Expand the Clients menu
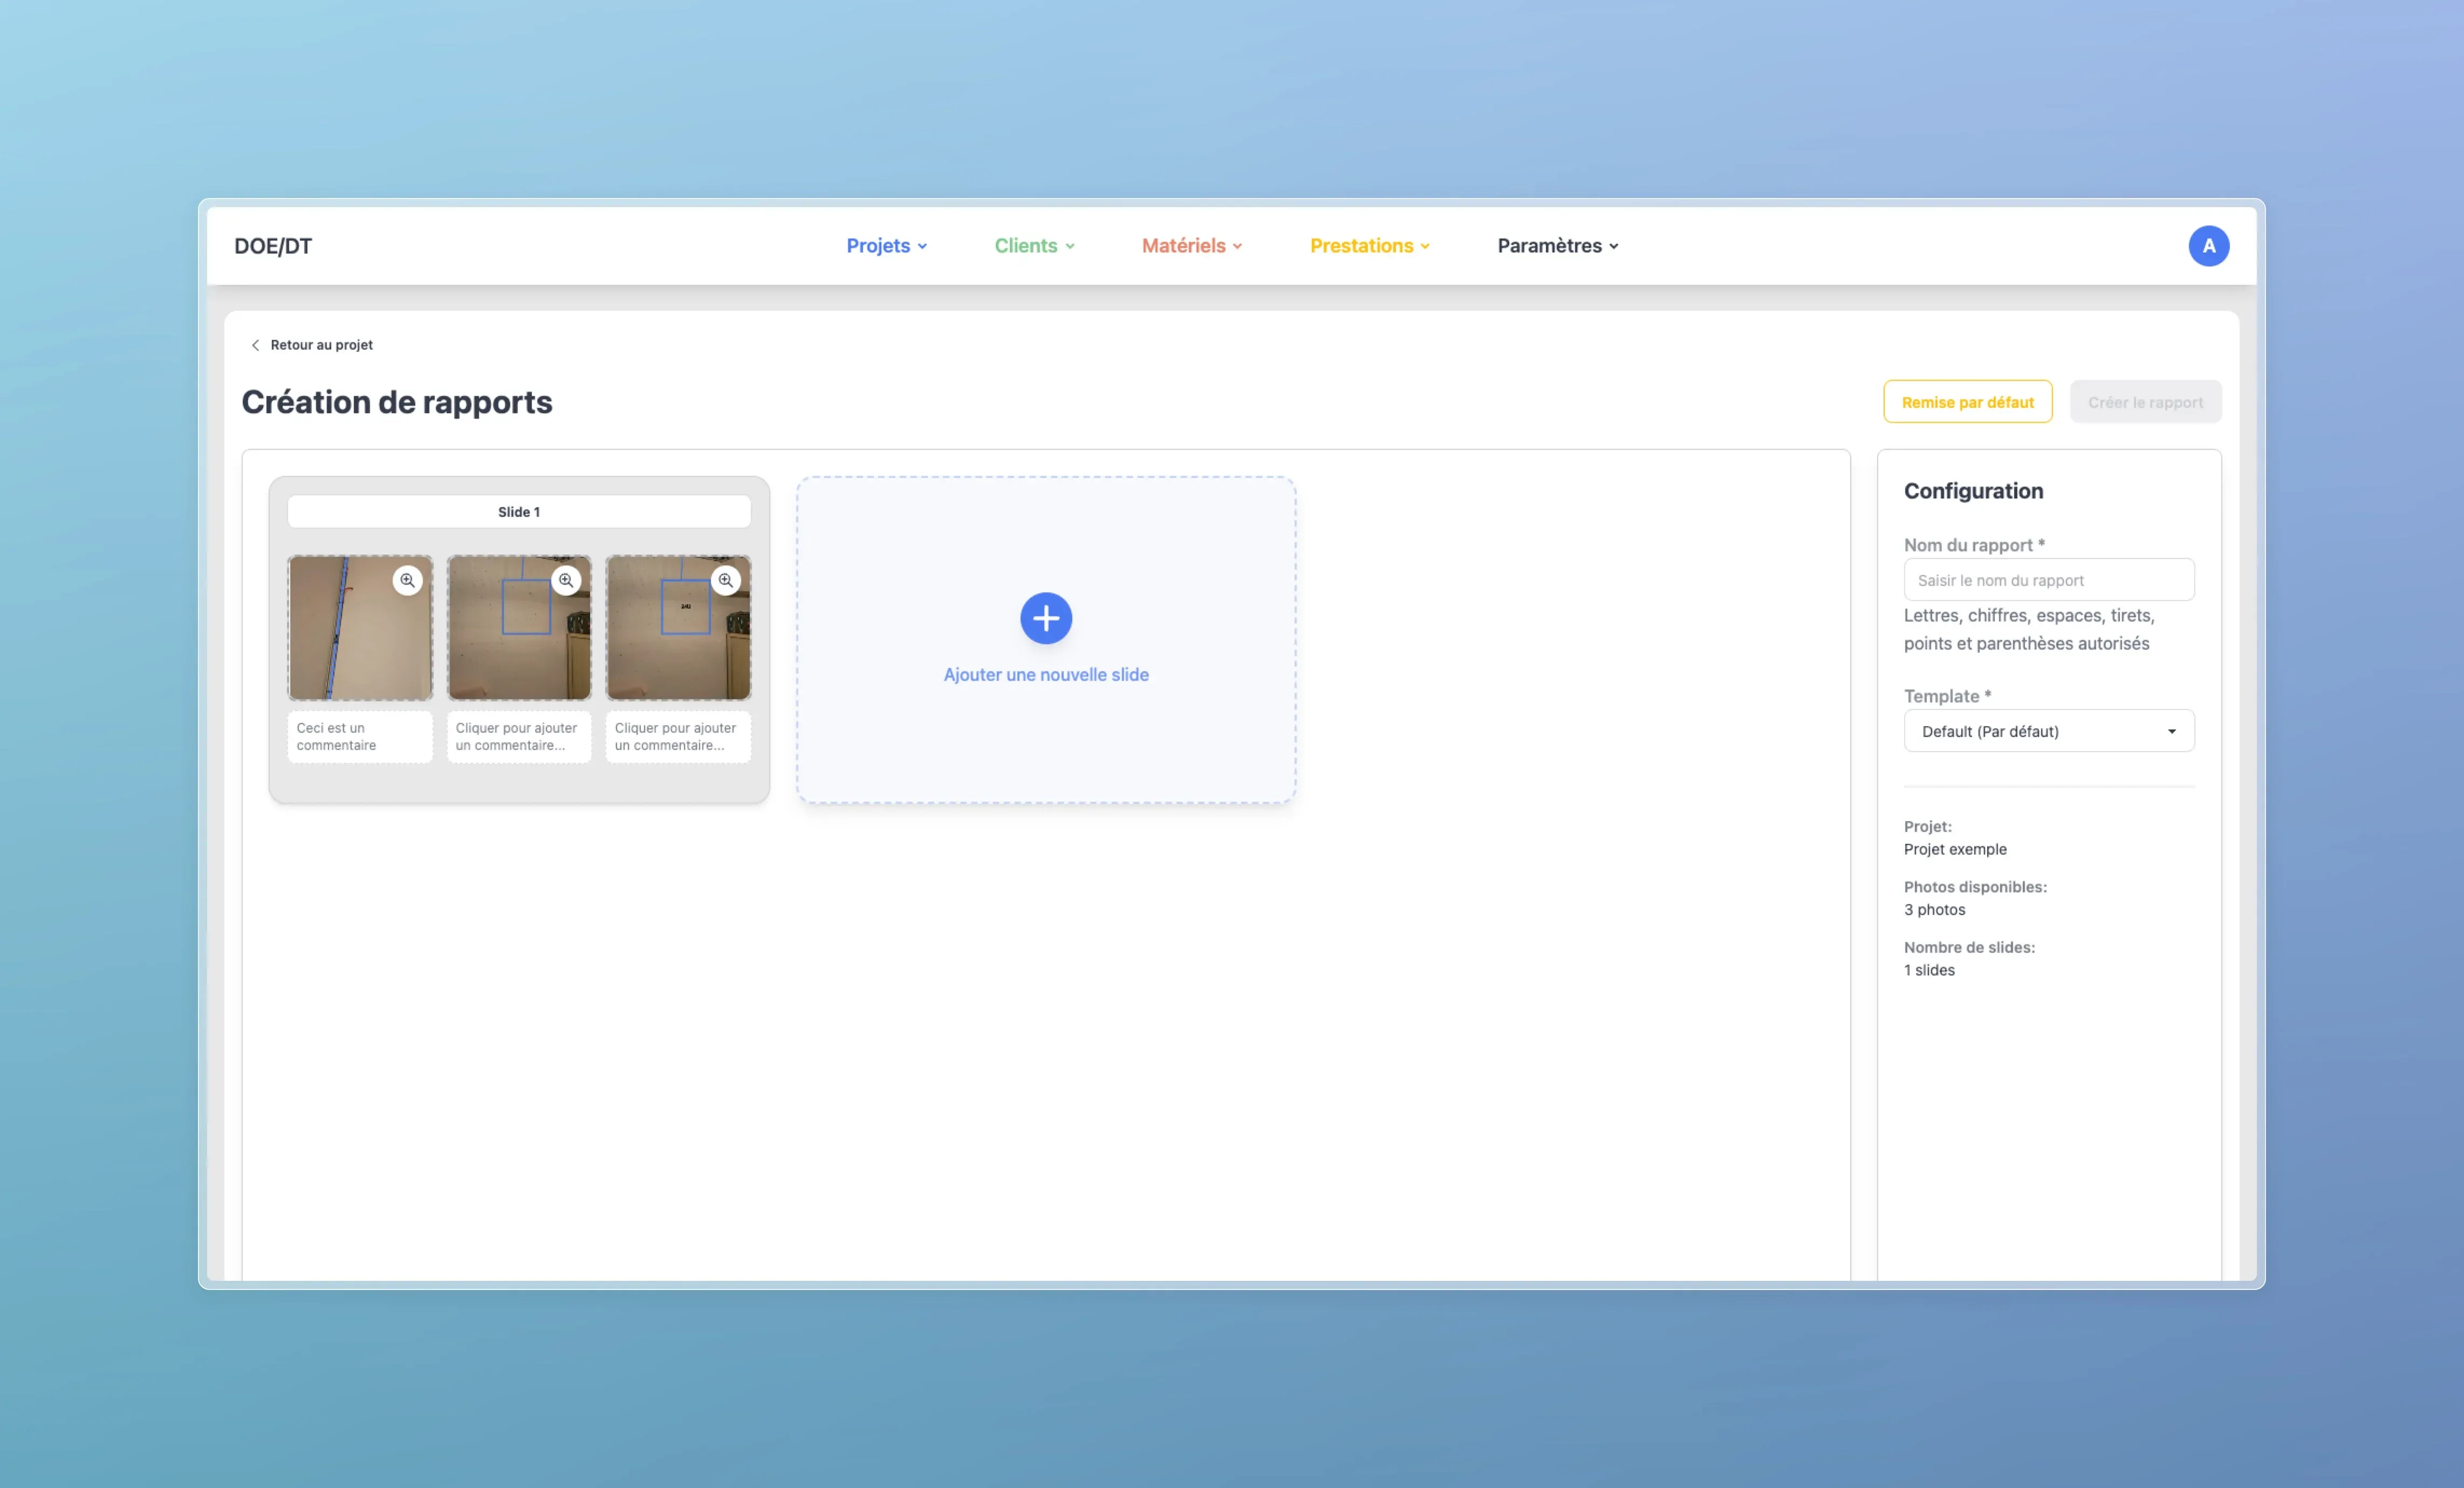Image resolution: width=2464 pixels, height=1488 pixels. click(x=1034, y=246)
